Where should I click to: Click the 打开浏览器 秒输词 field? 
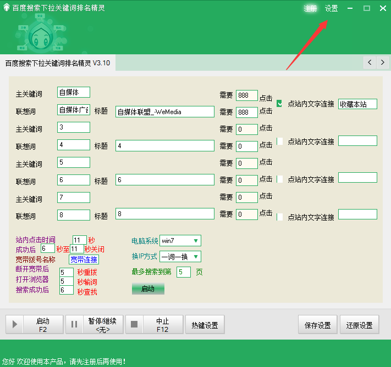click(x=67, y=281)
